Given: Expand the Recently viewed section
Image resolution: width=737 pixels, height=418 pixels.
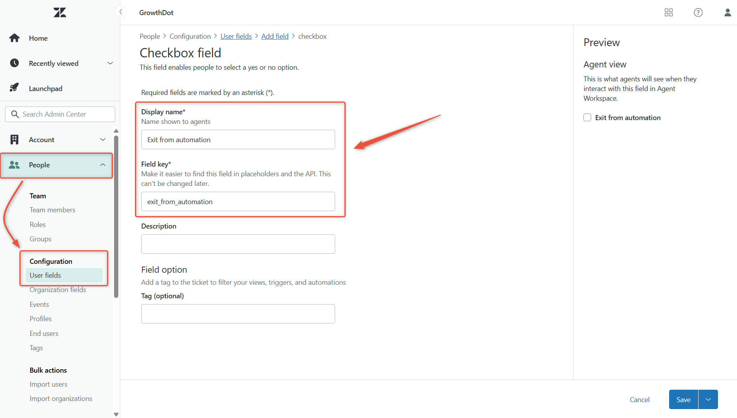Looking at the screenshot, I should click(x=110, y=63).
